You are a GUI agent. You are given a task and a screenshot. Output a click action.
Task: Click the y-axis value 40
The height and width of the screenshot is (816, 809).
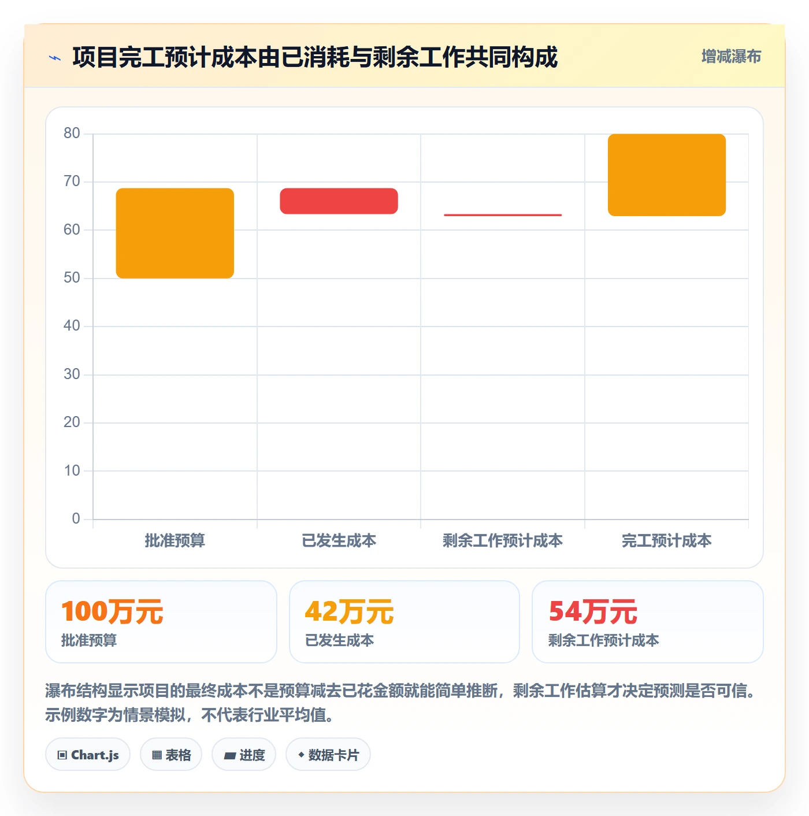[x=72, y=326]
